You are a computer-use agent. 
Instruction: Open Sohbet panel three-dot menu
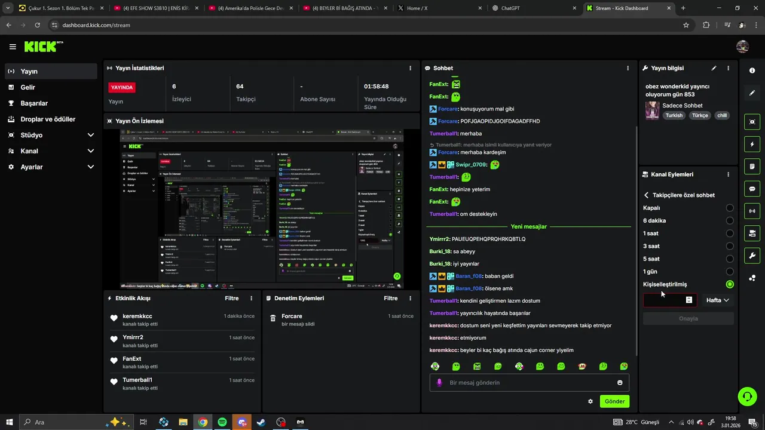628,68
